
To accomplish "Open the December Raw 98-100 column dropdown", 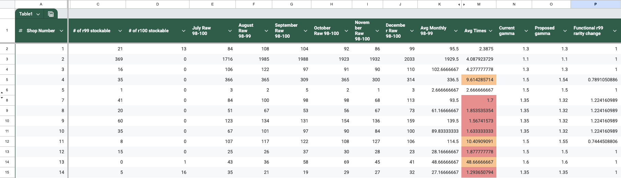I will (x=412, y=31).
